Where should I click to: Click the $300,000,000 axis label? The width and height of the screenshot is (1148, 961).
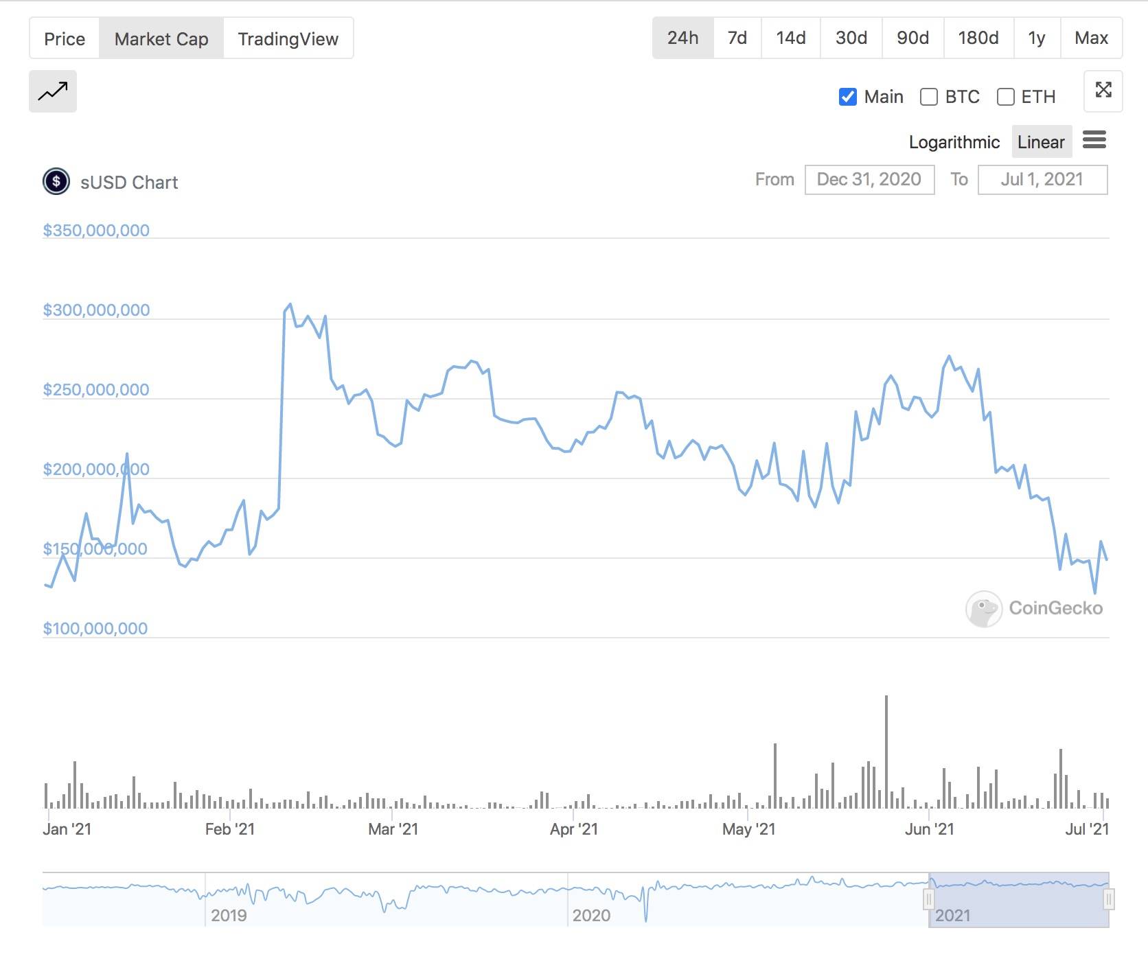pyautogui.click(x=96, y=310)
